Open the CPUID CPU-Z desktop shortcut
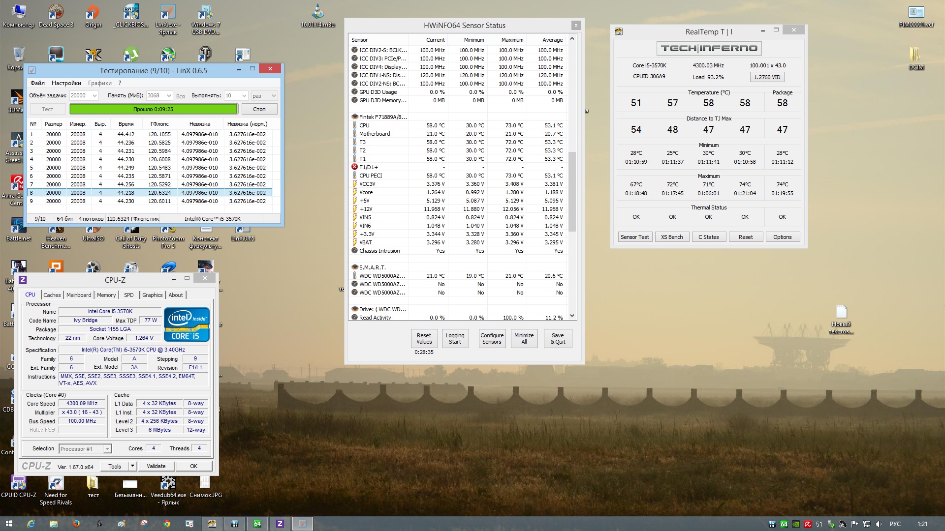Viewport: 945px width, 531px height. 19,484
